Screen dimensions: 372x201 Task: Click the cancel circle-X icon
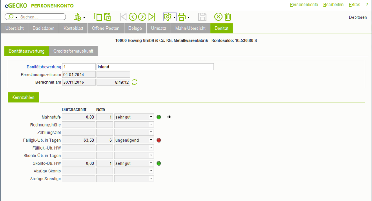tap(218, 17)
